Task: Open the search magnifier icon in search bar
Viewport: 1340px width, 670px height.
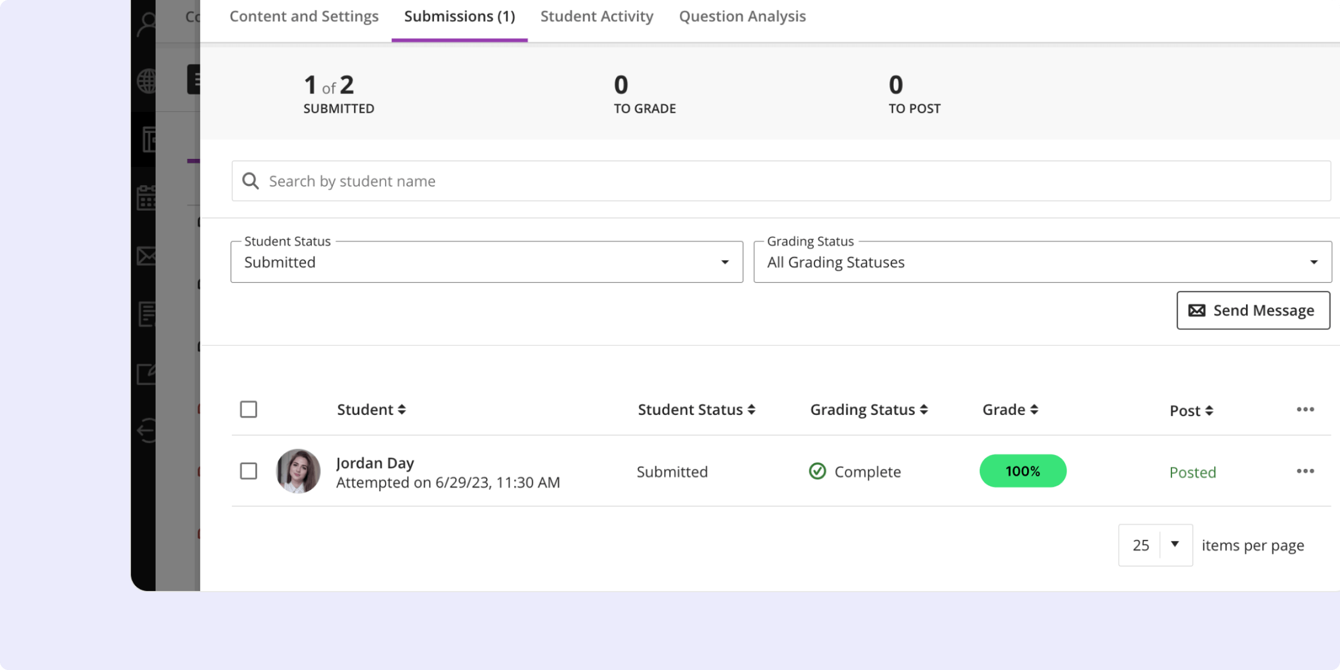Action: (x=251, y=180)
